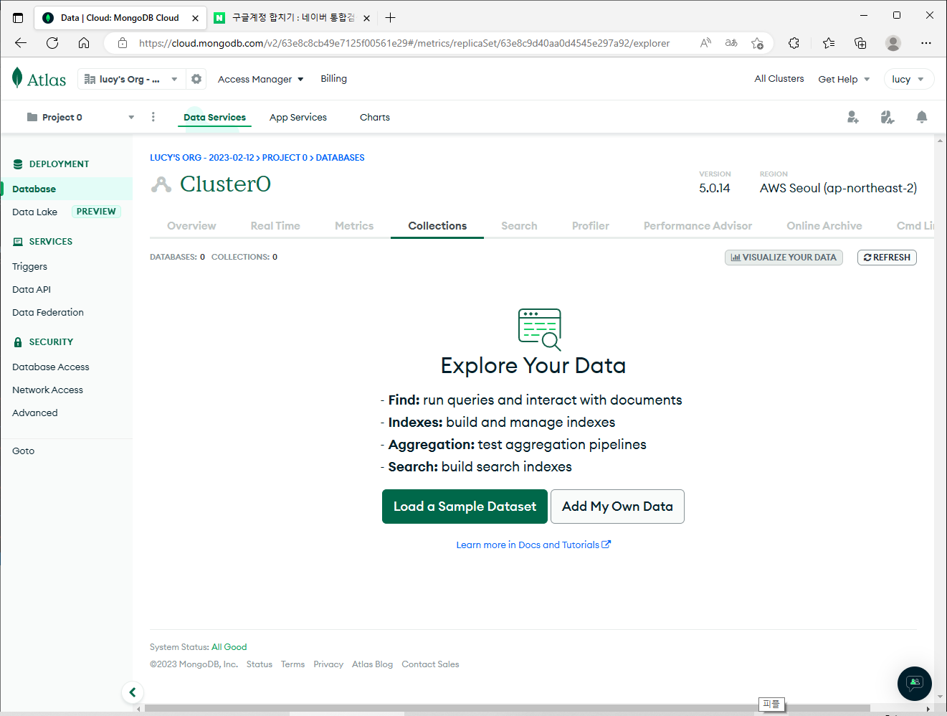
Task: Open the project activity feed icon
Action: (887, 117)
